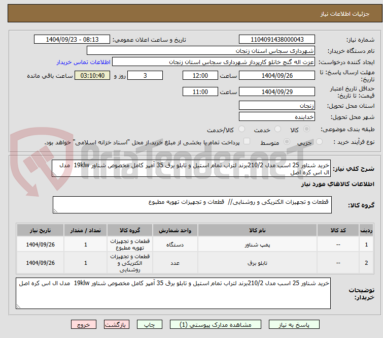Click the جزئیات اطلاعات نیاز header title
383x338 pixels.
pos(345,14)
